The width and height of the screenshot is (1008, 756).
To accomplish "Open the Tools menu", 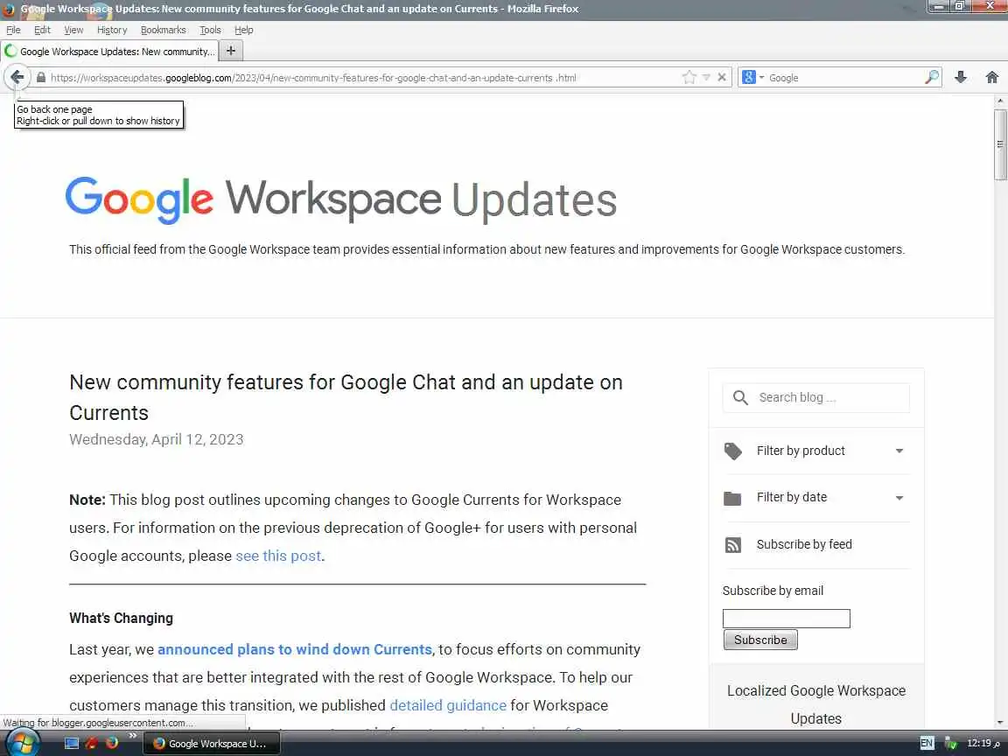I will [x=210, y=30].
